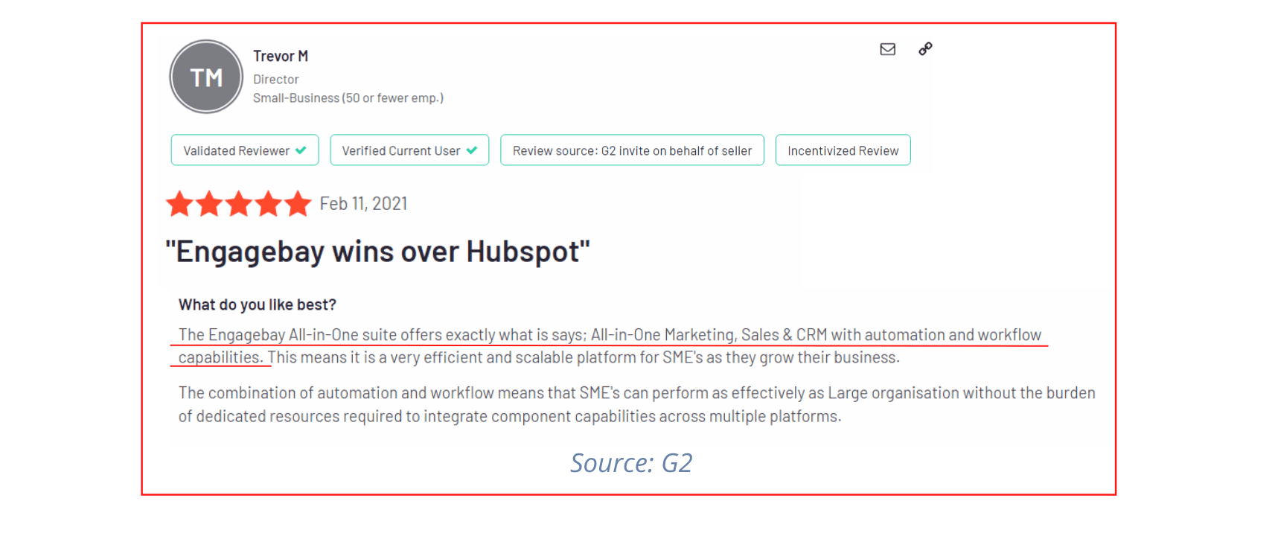Image resolution: width=1275 pixels, height=539 pixels.
Task: Click the sentence starting "The Engagebay All-in-One suite"
Action: click(x=609, y=345)
